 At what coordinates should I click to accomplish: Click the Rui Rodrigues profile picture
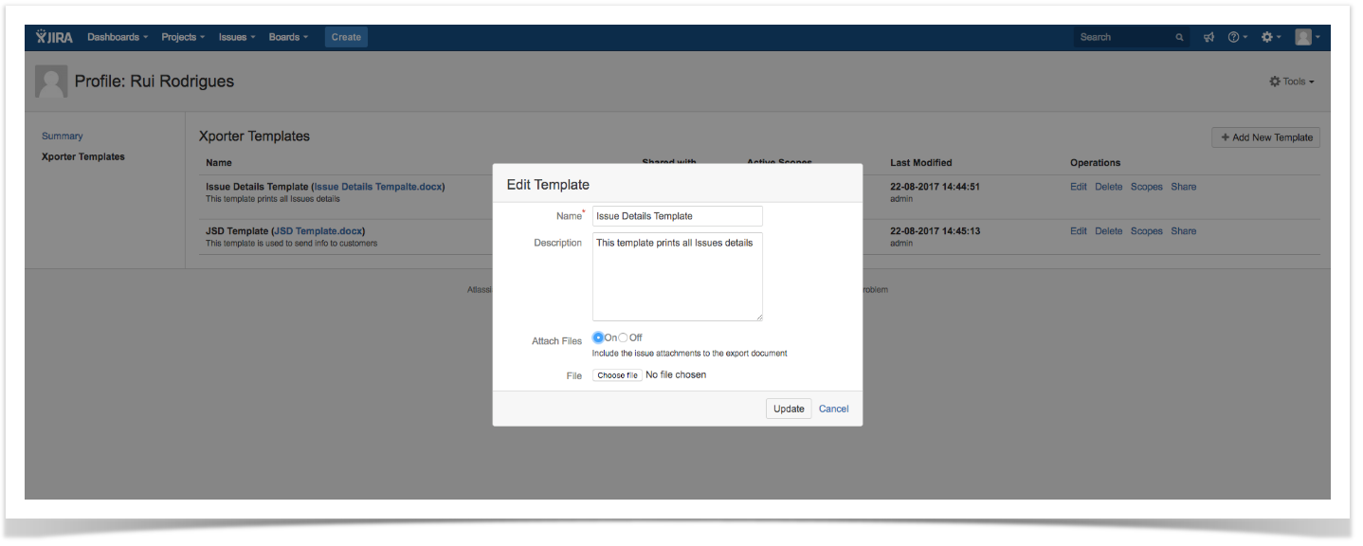point(51,82)
